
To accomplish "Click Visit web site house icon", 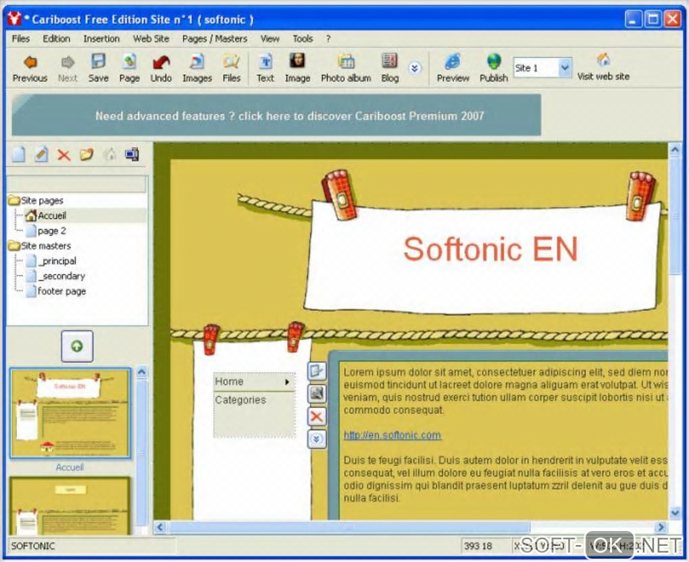I will click(604, 60).
